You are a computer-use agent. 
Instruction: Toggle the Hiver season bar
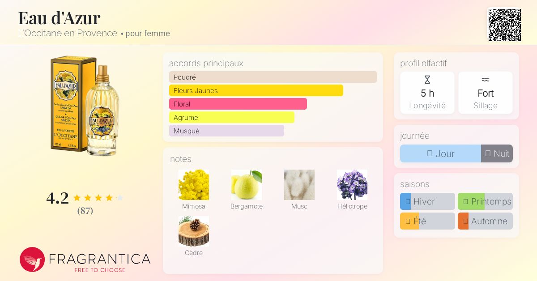click(427, 201)
